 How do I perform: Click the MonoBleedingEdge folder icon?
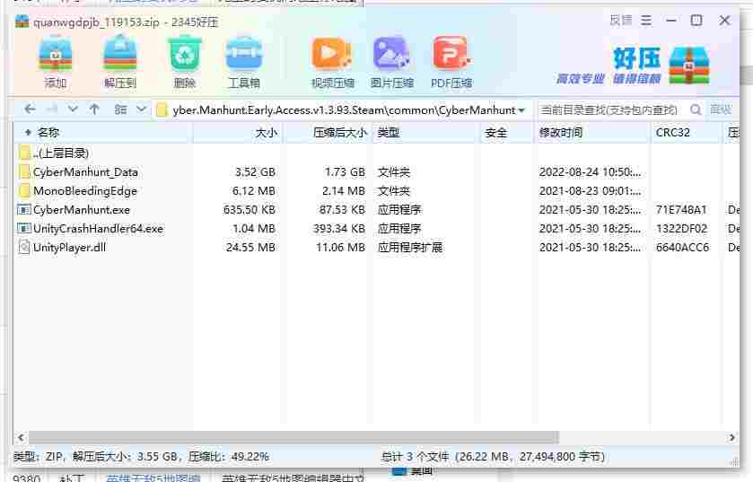pos(24,190)
